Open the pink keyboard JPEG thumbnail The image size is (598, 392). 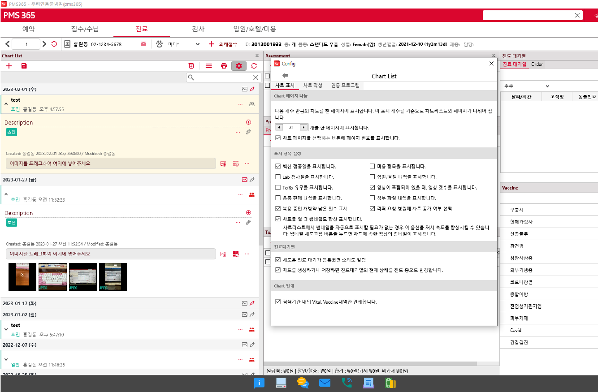(52, 277)
